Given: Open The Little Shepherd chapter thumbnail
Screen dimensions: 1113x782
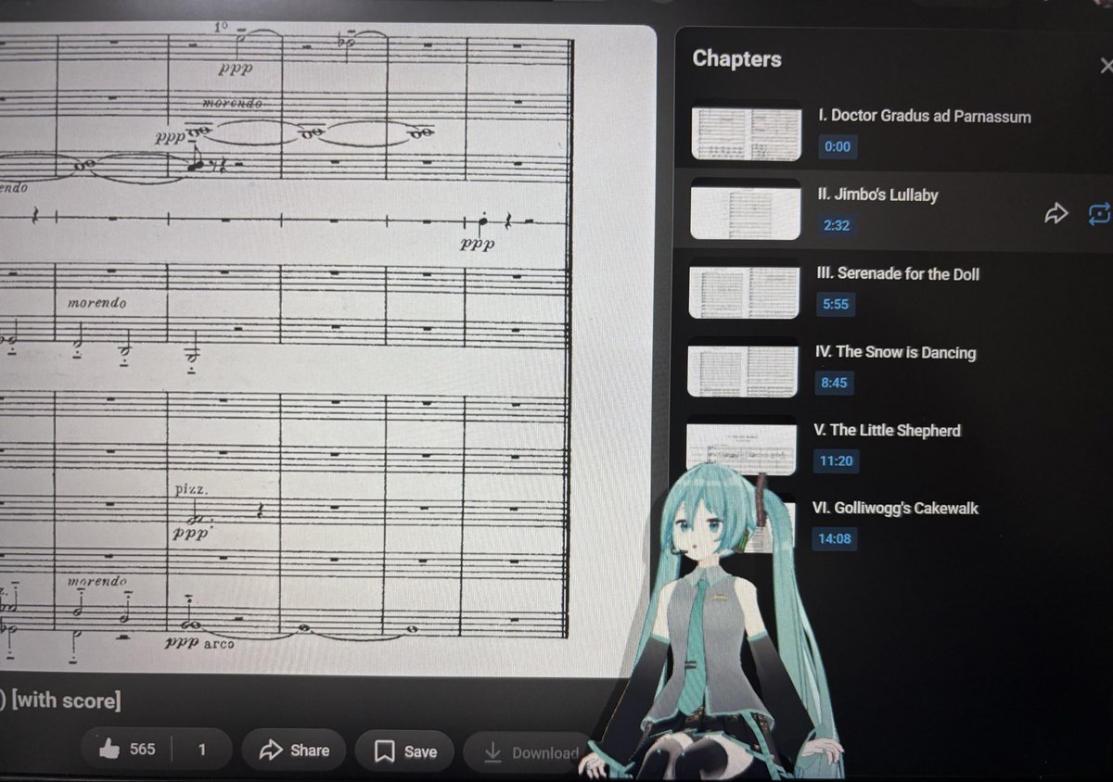Looking at the screenshot, I should click(741, 448).
